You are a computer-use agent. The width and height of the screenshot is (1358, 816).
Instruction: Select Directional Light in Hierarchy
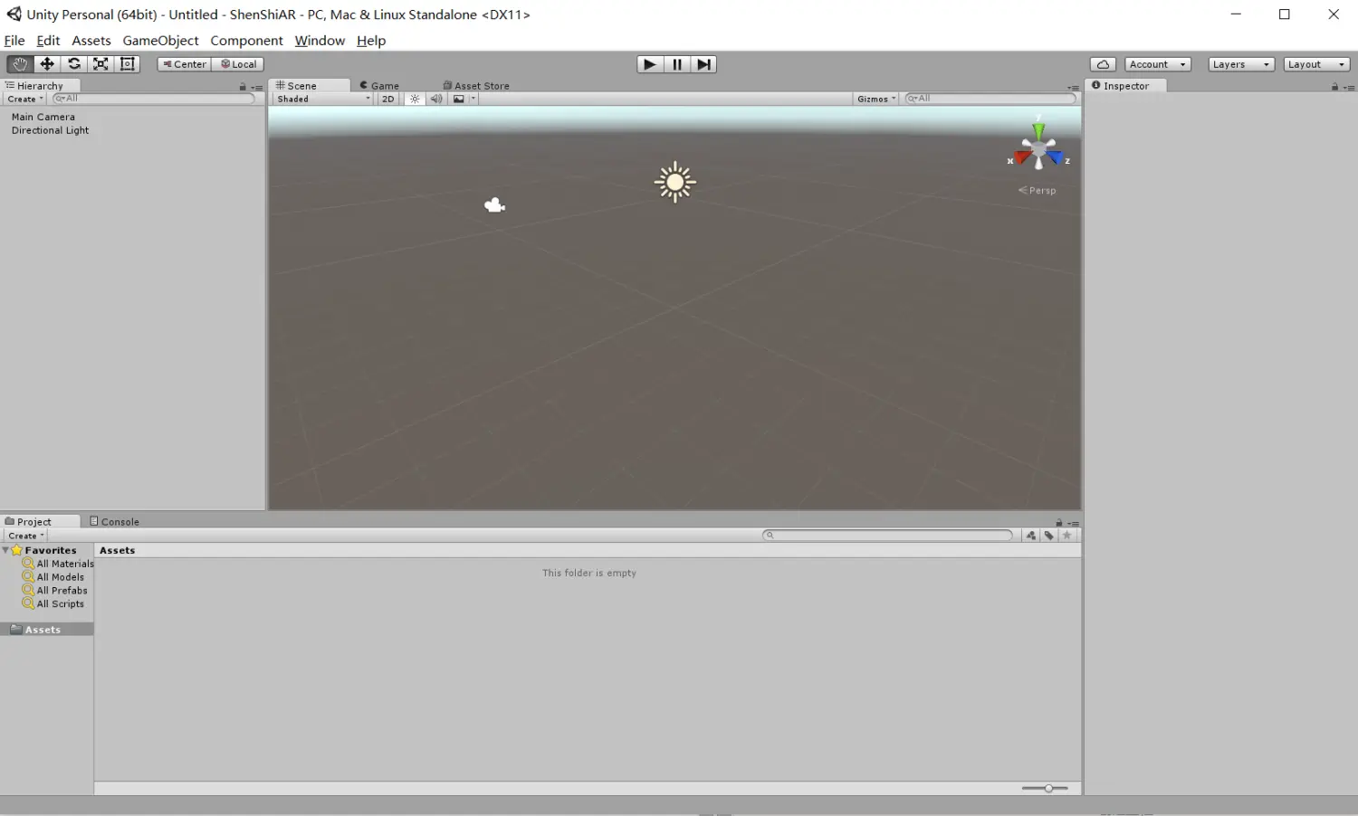tap(50, 130)
